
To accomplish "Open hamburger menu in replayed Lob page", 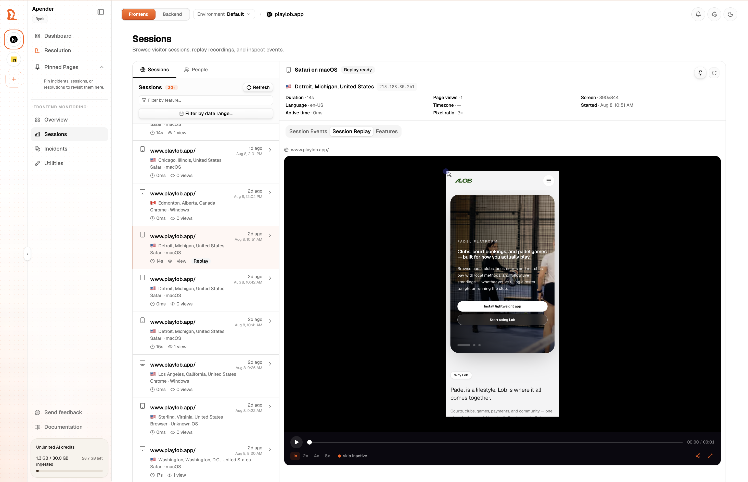I will [548, 181].
